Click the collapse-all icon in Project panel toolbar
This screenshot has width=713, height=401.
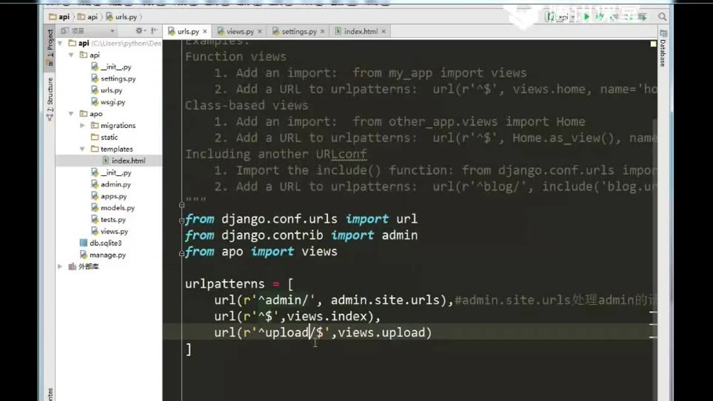(154, 30)
